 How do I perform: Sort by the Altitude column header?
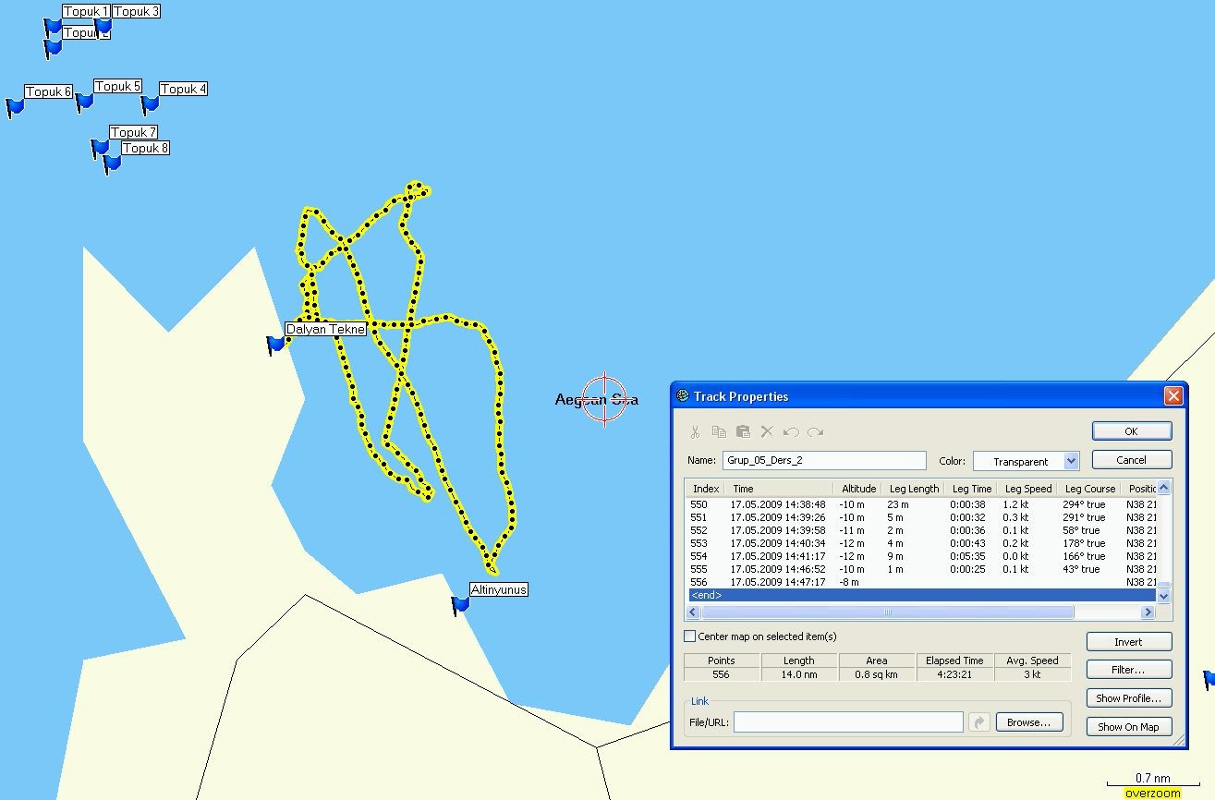click(858, 489)
